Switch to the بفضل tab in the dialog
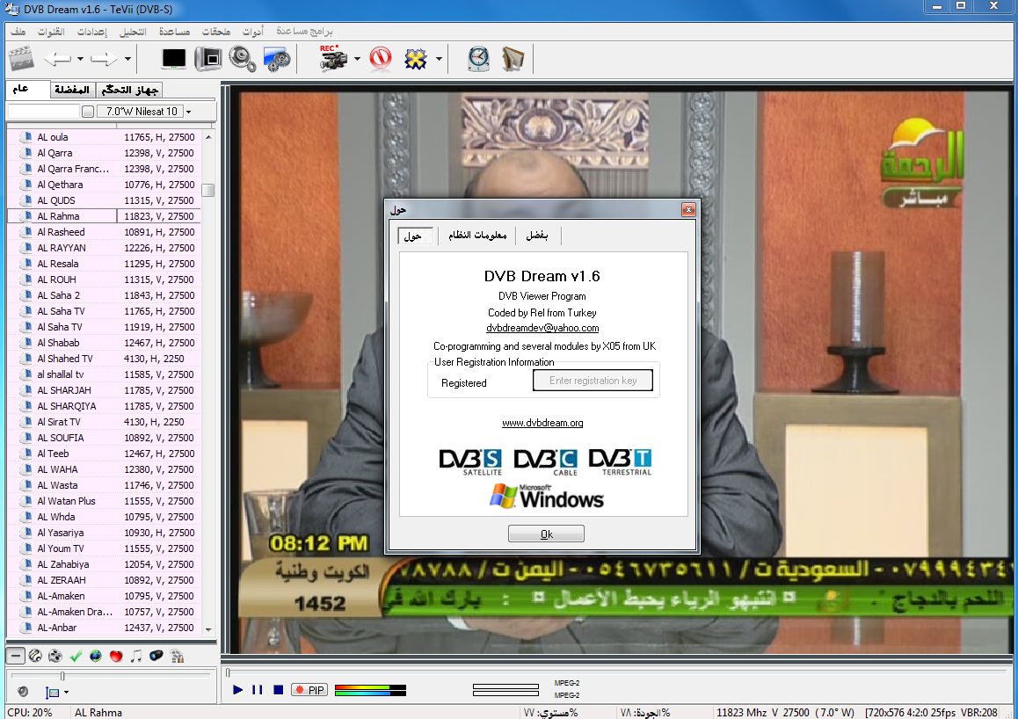Image resolution: width=1018 pixels, height=719 pixels. click(537, 235)
